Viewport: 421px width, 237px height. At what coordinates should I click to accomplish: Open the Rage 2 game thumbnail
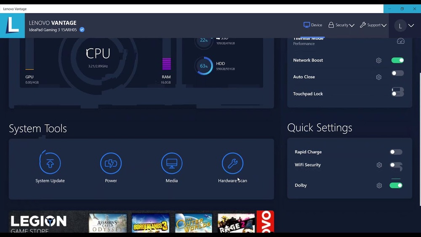pos(236,223)
